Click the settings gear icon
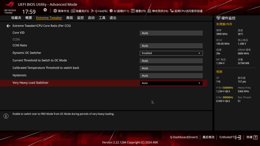The image size is (260, 146). coord(45,10)
